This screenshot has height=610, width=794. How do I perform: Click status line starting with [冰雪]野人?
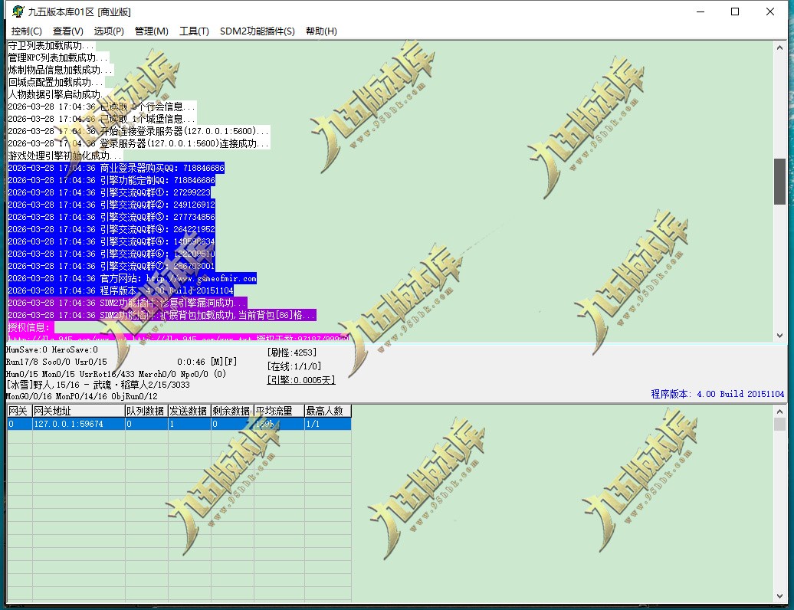98,385
